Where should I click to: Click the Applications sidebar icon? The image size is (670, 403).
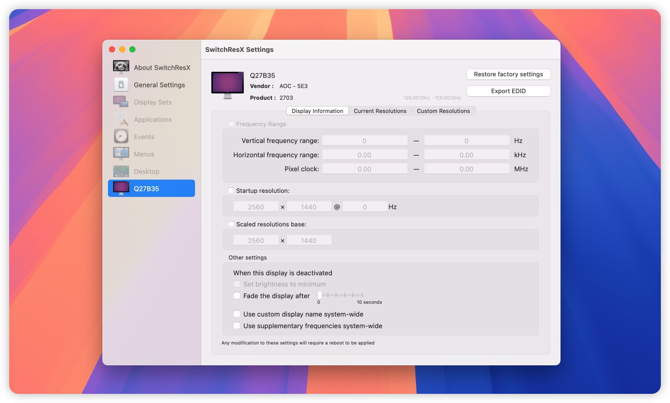(x=121, y=120)
